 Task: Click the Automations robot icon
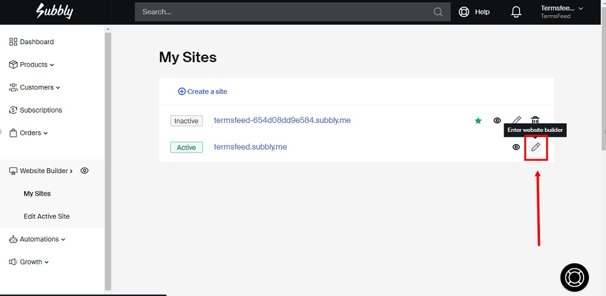[x=13, y=239]
